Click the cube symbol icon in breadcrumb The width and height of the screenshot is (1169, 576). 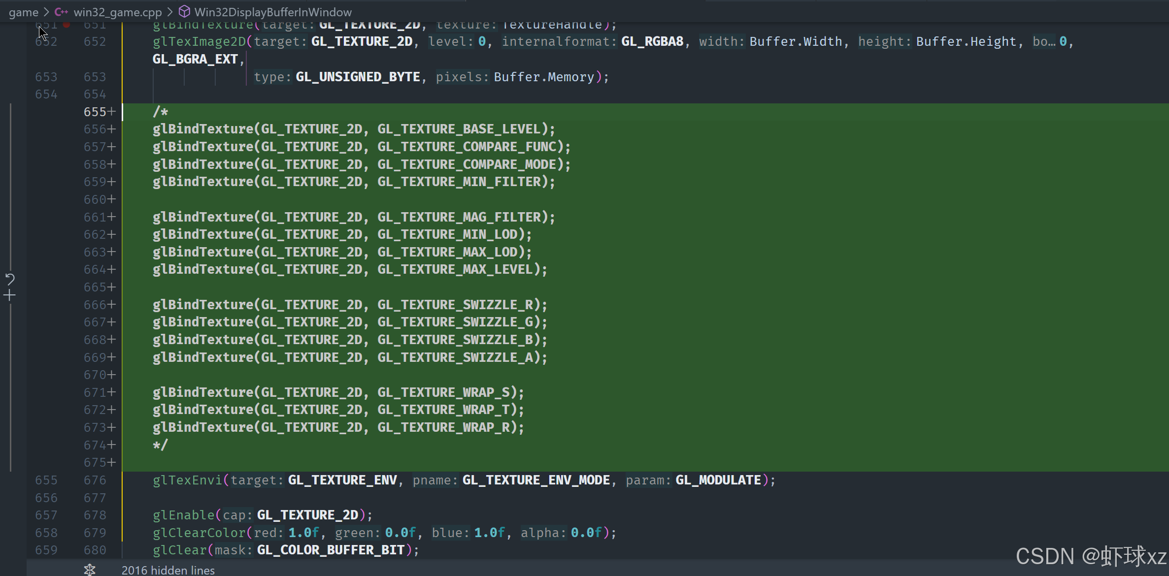pyautogui.click(x=184, y=12)
